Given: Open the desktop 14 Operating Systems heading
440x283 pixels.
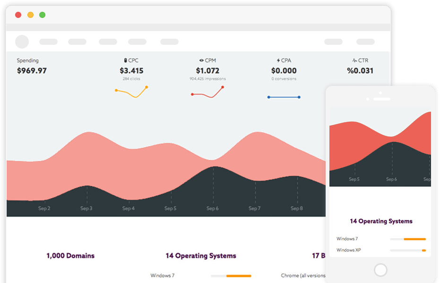Looking at the screenshot, I should pyautogui.click(x=200, y=256).
